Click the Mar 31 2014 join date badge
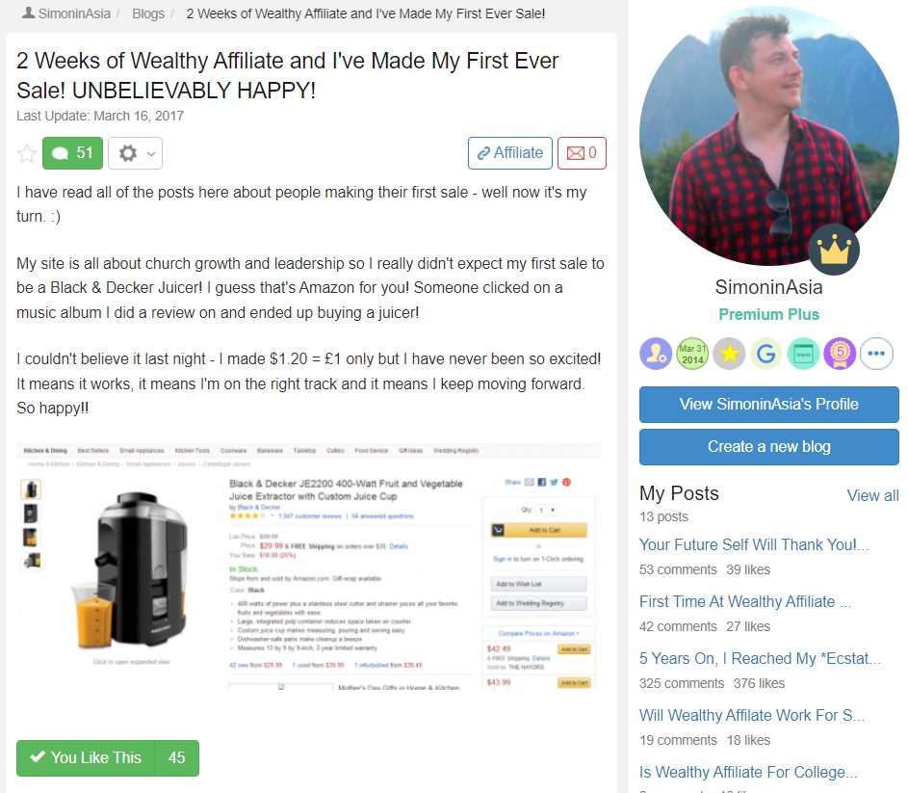The image size is (908, 793). [692, 354]
